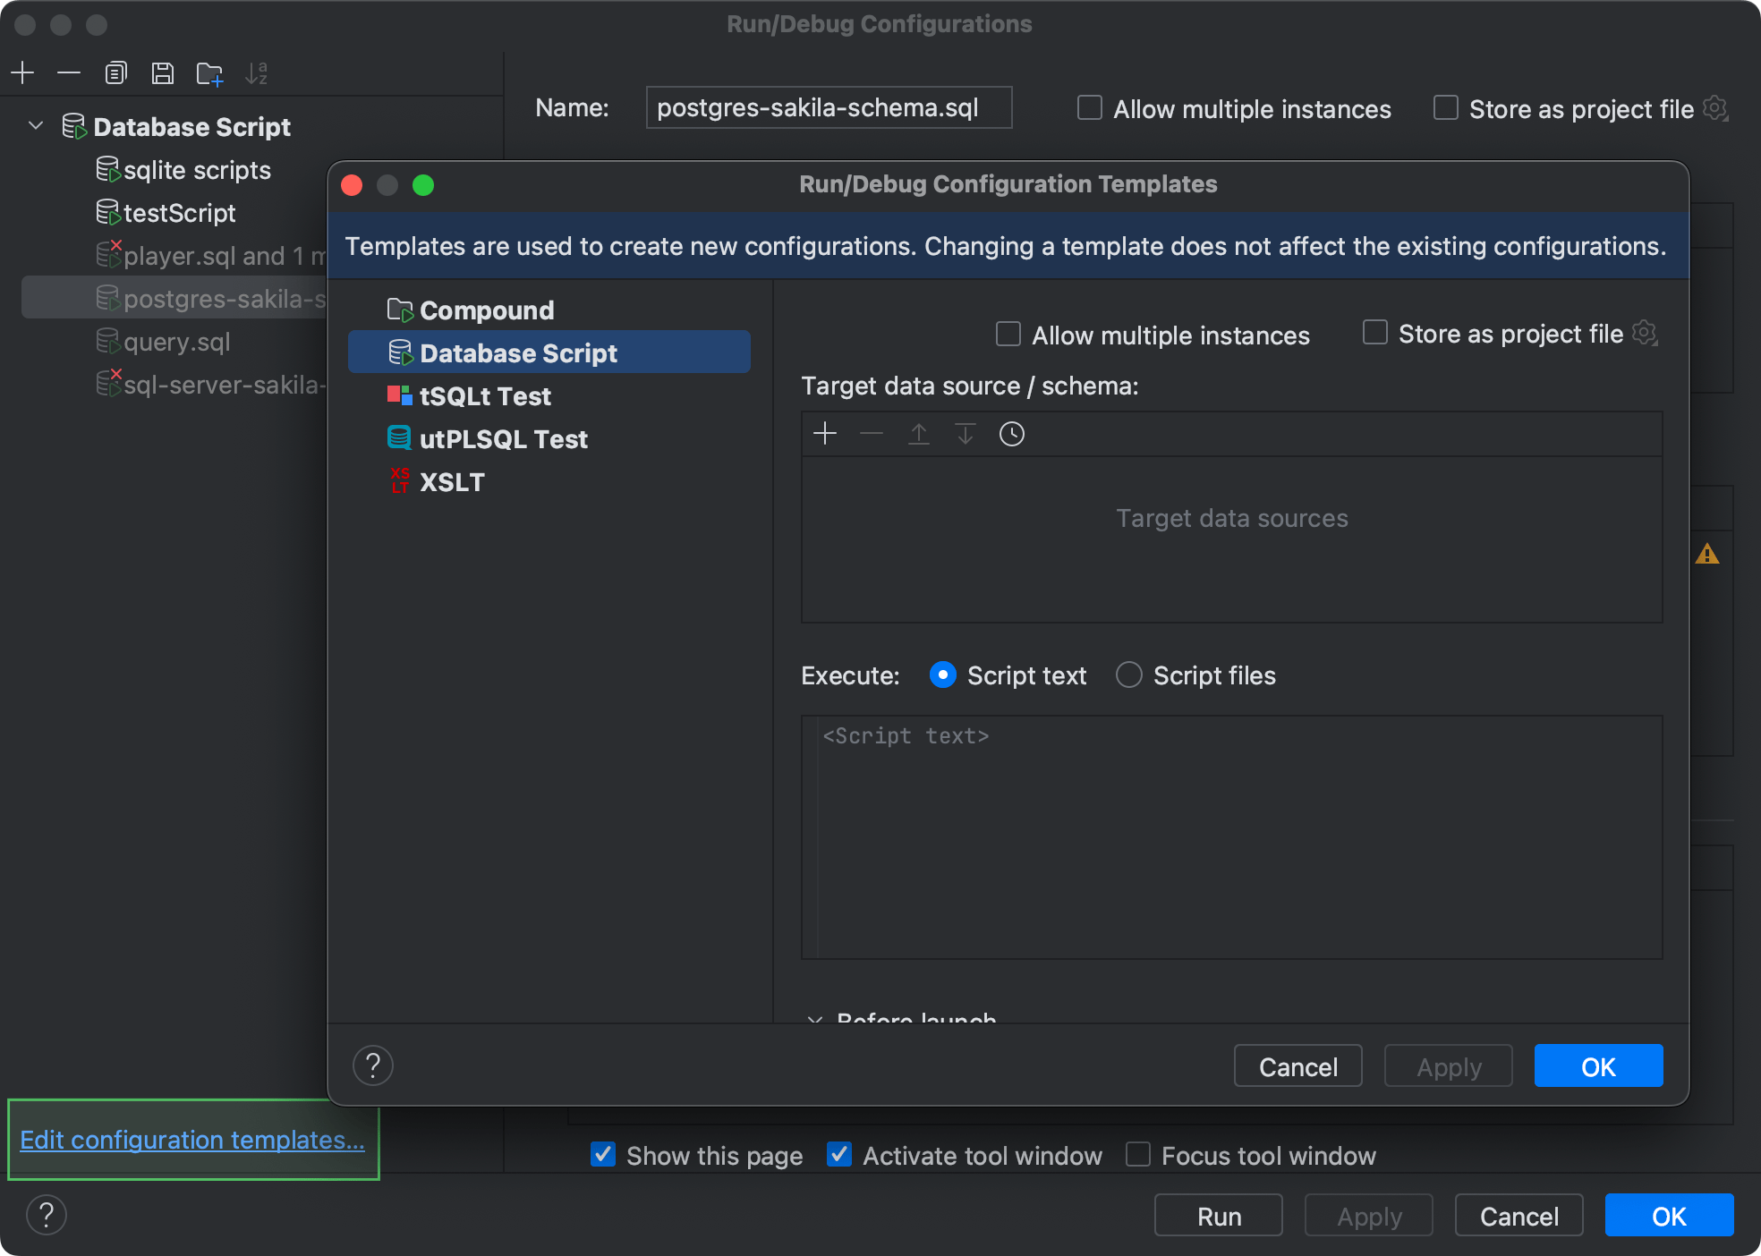Select the Script files radio button
The width and height of the screenshot is (1761, 1256).
pos(1128,675)
